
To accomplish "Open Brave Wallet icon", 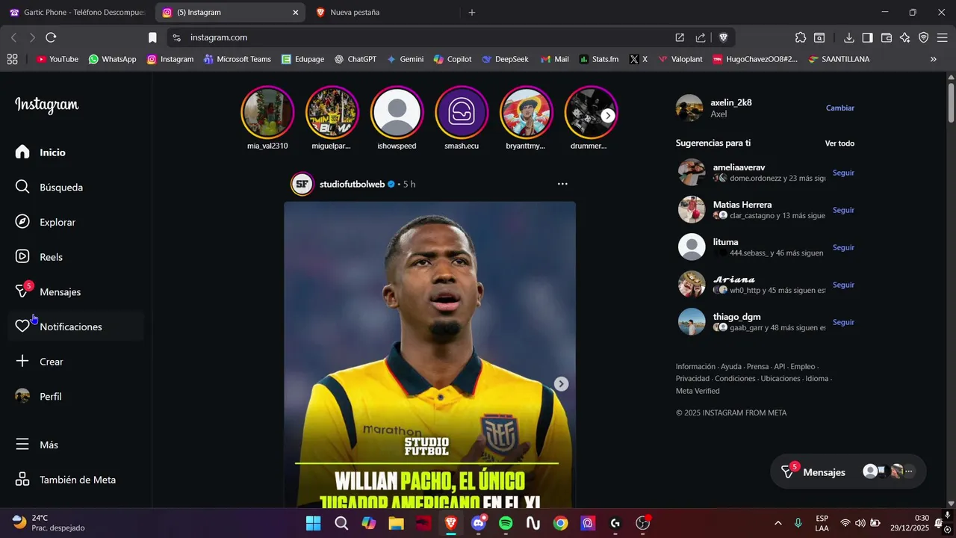I will click(887, 37).
